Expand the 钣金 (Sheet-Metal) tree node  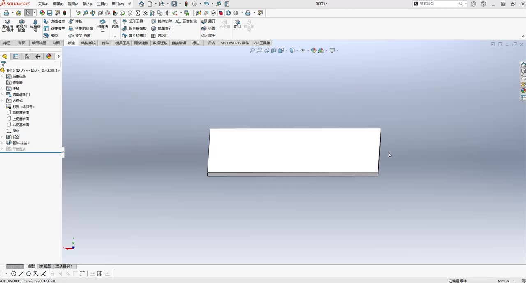pos(2,137)
